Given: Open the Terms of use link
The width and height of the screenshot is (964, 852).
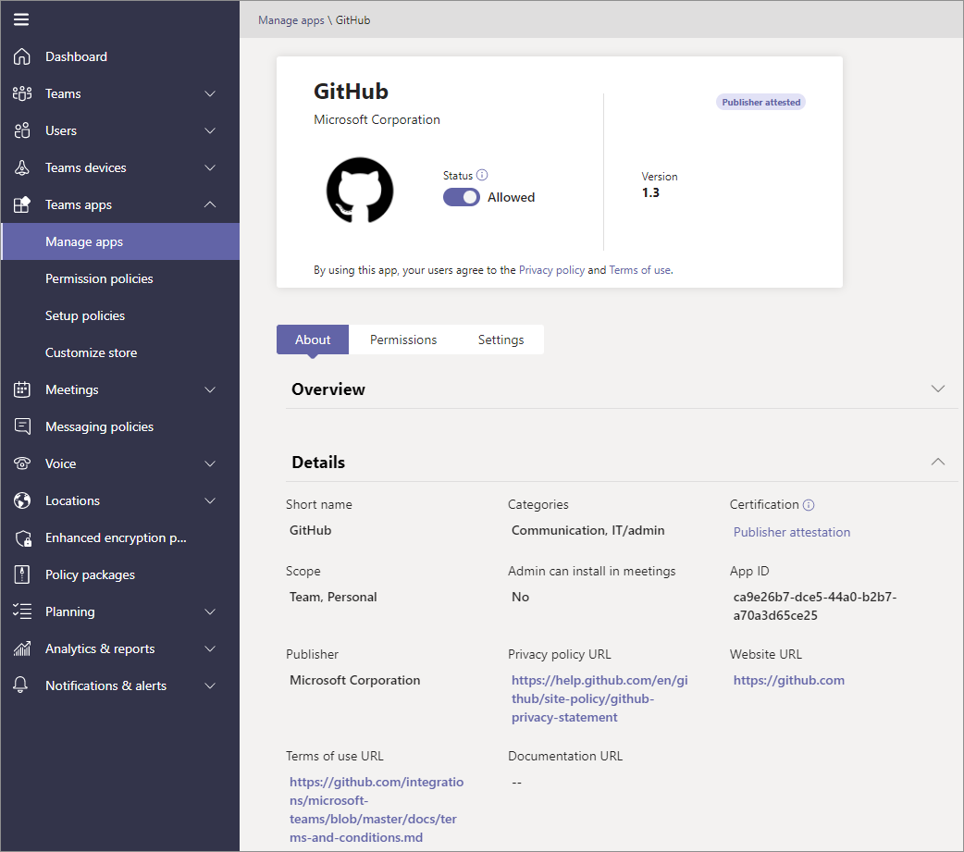Looking at the screenshot, I should click(x=639, y=270).
